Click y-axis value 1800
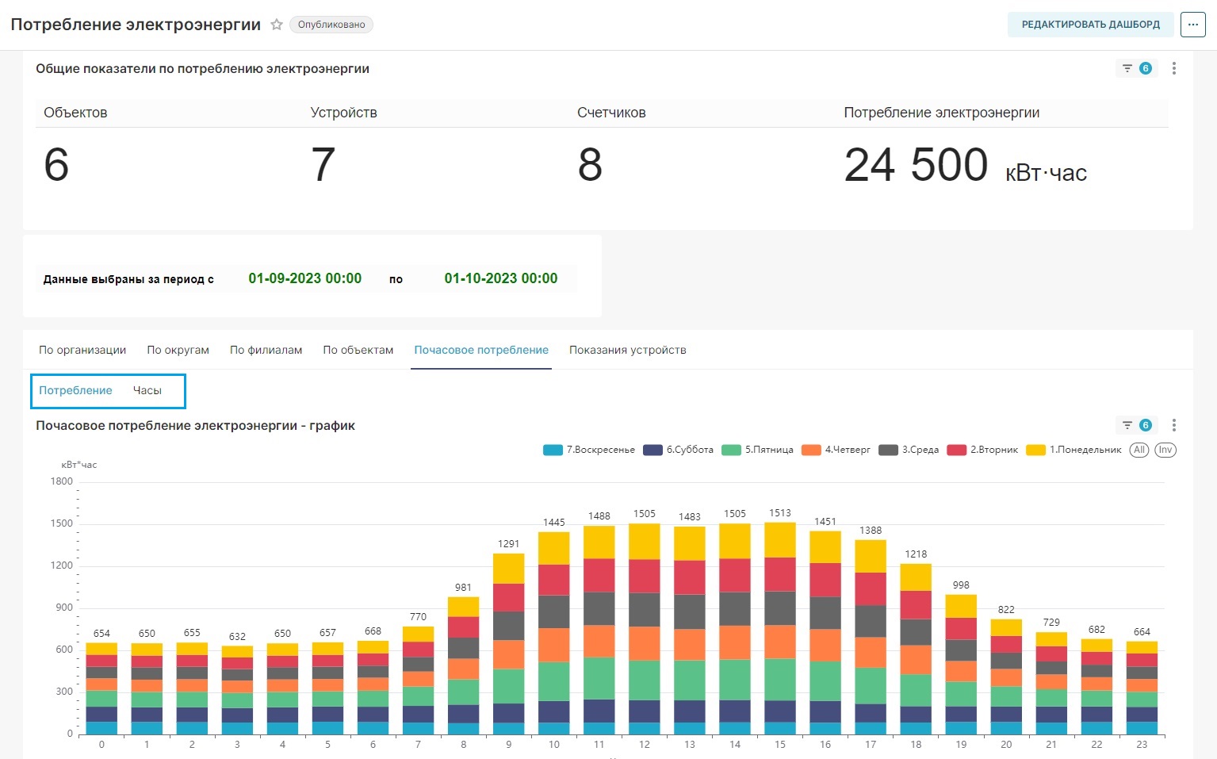1217x759 pixels. point(61,481)
